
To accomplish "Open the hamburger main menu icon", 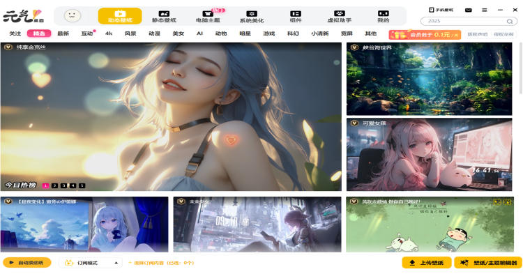I will (485, 10).
